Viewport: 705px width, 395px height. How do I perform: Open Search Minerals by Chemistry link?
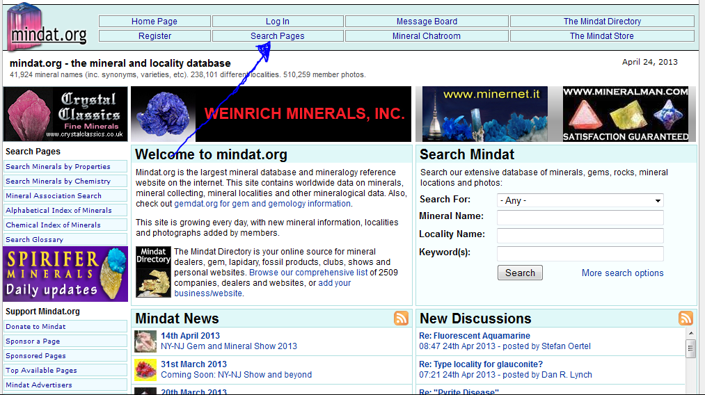pos(58,182)
